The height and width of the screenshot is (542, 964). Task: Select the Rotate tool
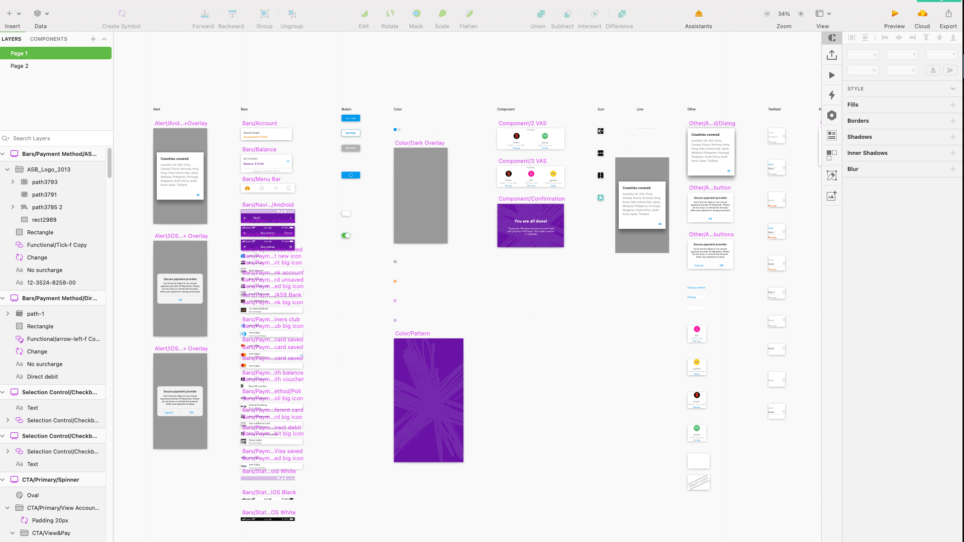pyautogui.click(x=390, y=19)
